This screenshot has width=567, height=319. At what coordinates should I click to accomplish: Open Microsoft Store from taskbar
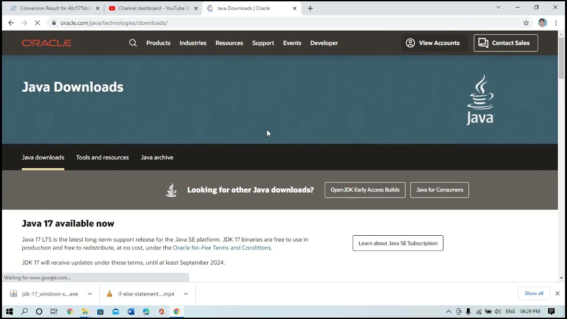100,311
